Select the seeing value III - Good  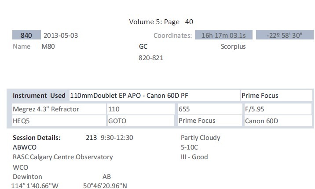pos(194,157)
